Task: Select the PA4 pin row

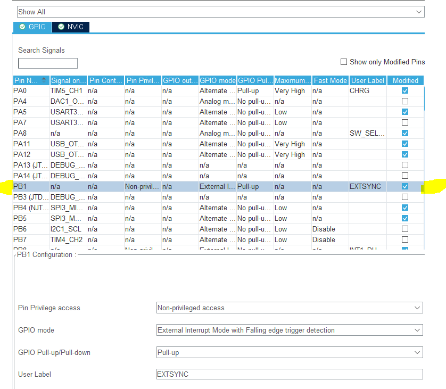Action: pyautogui.click(x=218, y=101)
